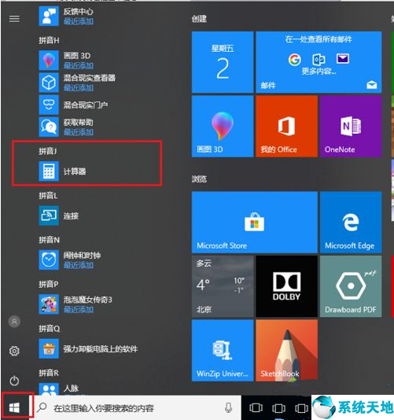Open the Drawboard PDF tile
The height and width of the screenshot is (420, 394).
[351, 286]
